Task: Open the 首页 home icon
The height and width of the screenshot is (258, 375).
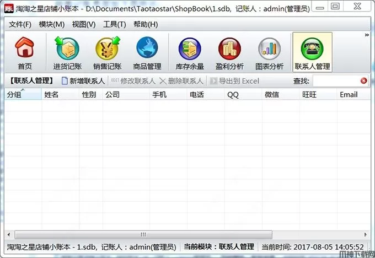Action: coord(25,53)
